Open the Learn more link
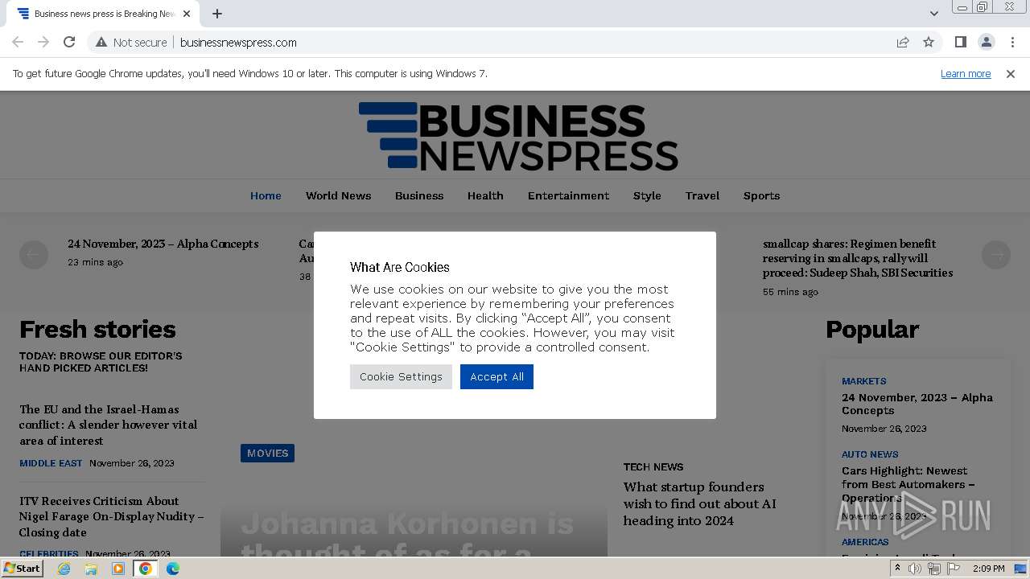The height and width of the screenshot is (579, 1030). 966,73
